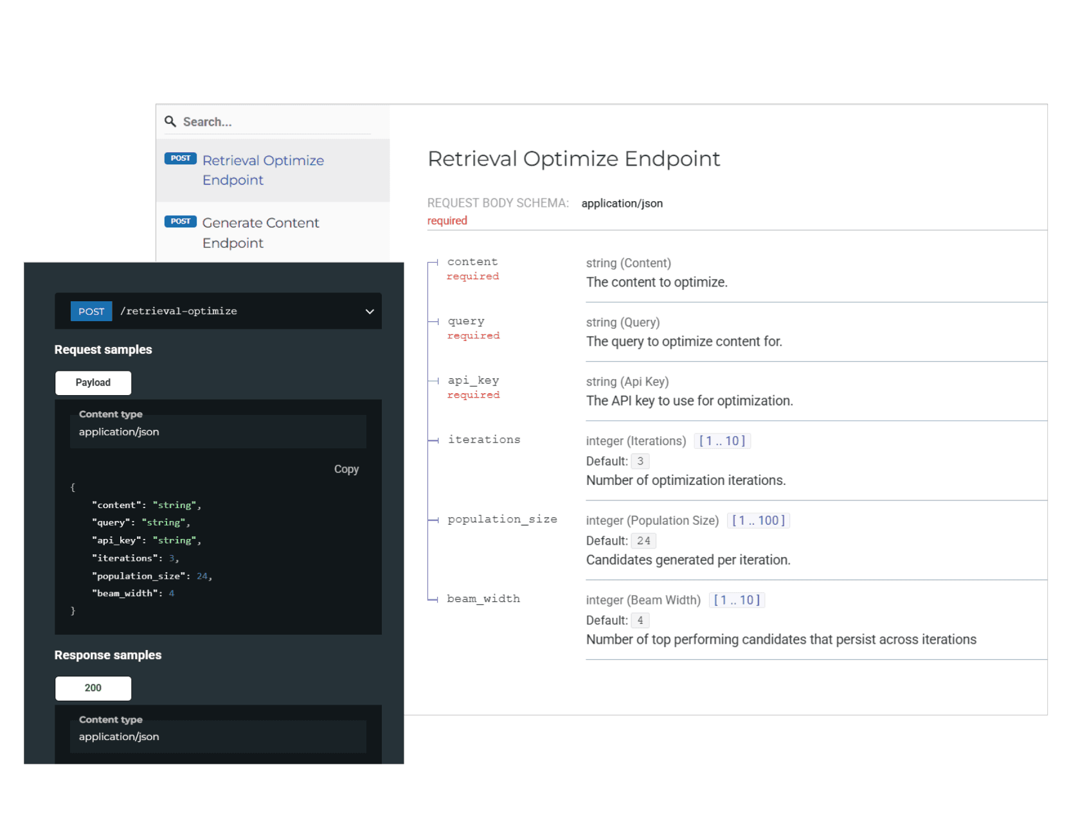1078x819 pixels.
Task: Click the [1..100] range badge for population_size
Action: tap(758, 520)
